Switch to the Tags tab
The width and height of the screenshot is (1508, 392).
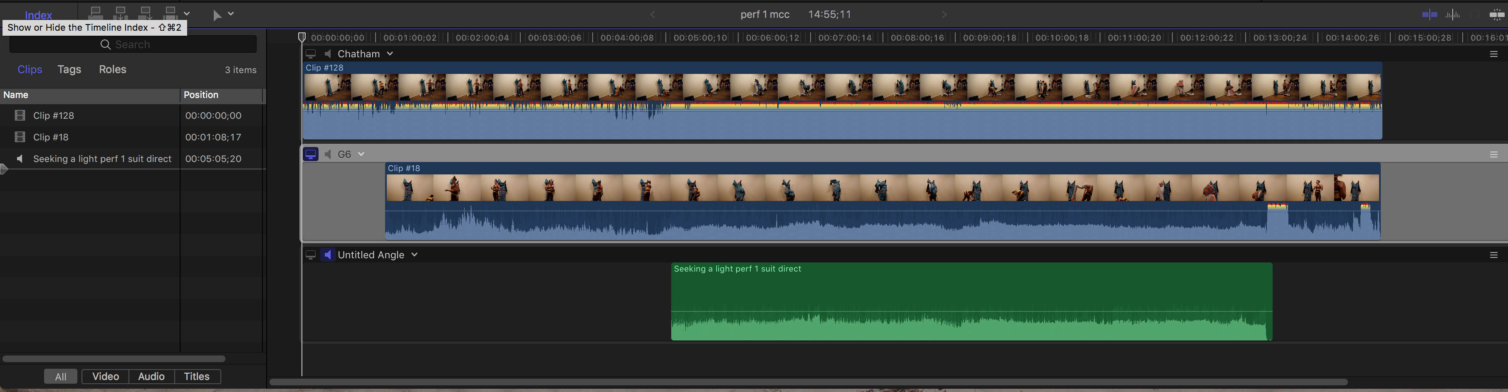[69, 69]
